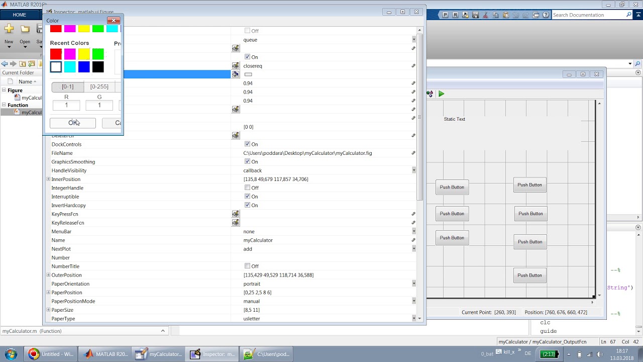Toggle the Interruptible checkbox
643x362 pixels.
[x=247, y=197]
